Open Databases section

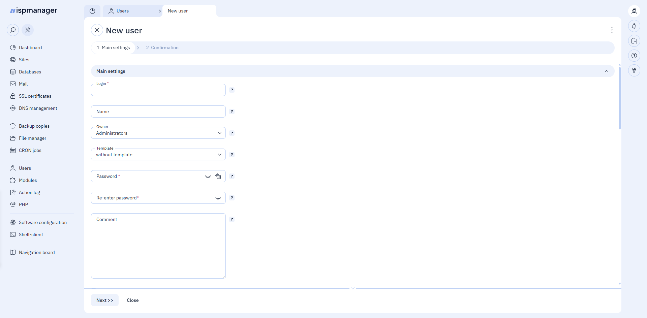[30, 72]
